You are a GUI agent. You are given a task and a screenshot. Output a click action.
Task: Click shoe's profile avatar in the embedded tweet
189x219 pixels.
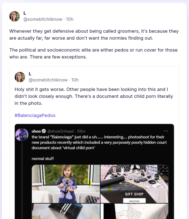(x=22, y=135)
